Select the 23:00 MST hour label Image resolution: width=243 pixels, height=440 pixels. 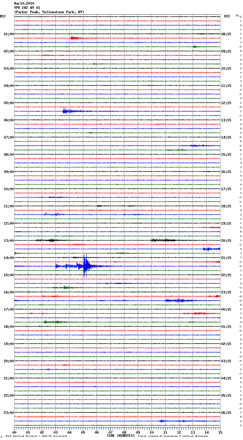pyautogui.click(x=9, y=413)
